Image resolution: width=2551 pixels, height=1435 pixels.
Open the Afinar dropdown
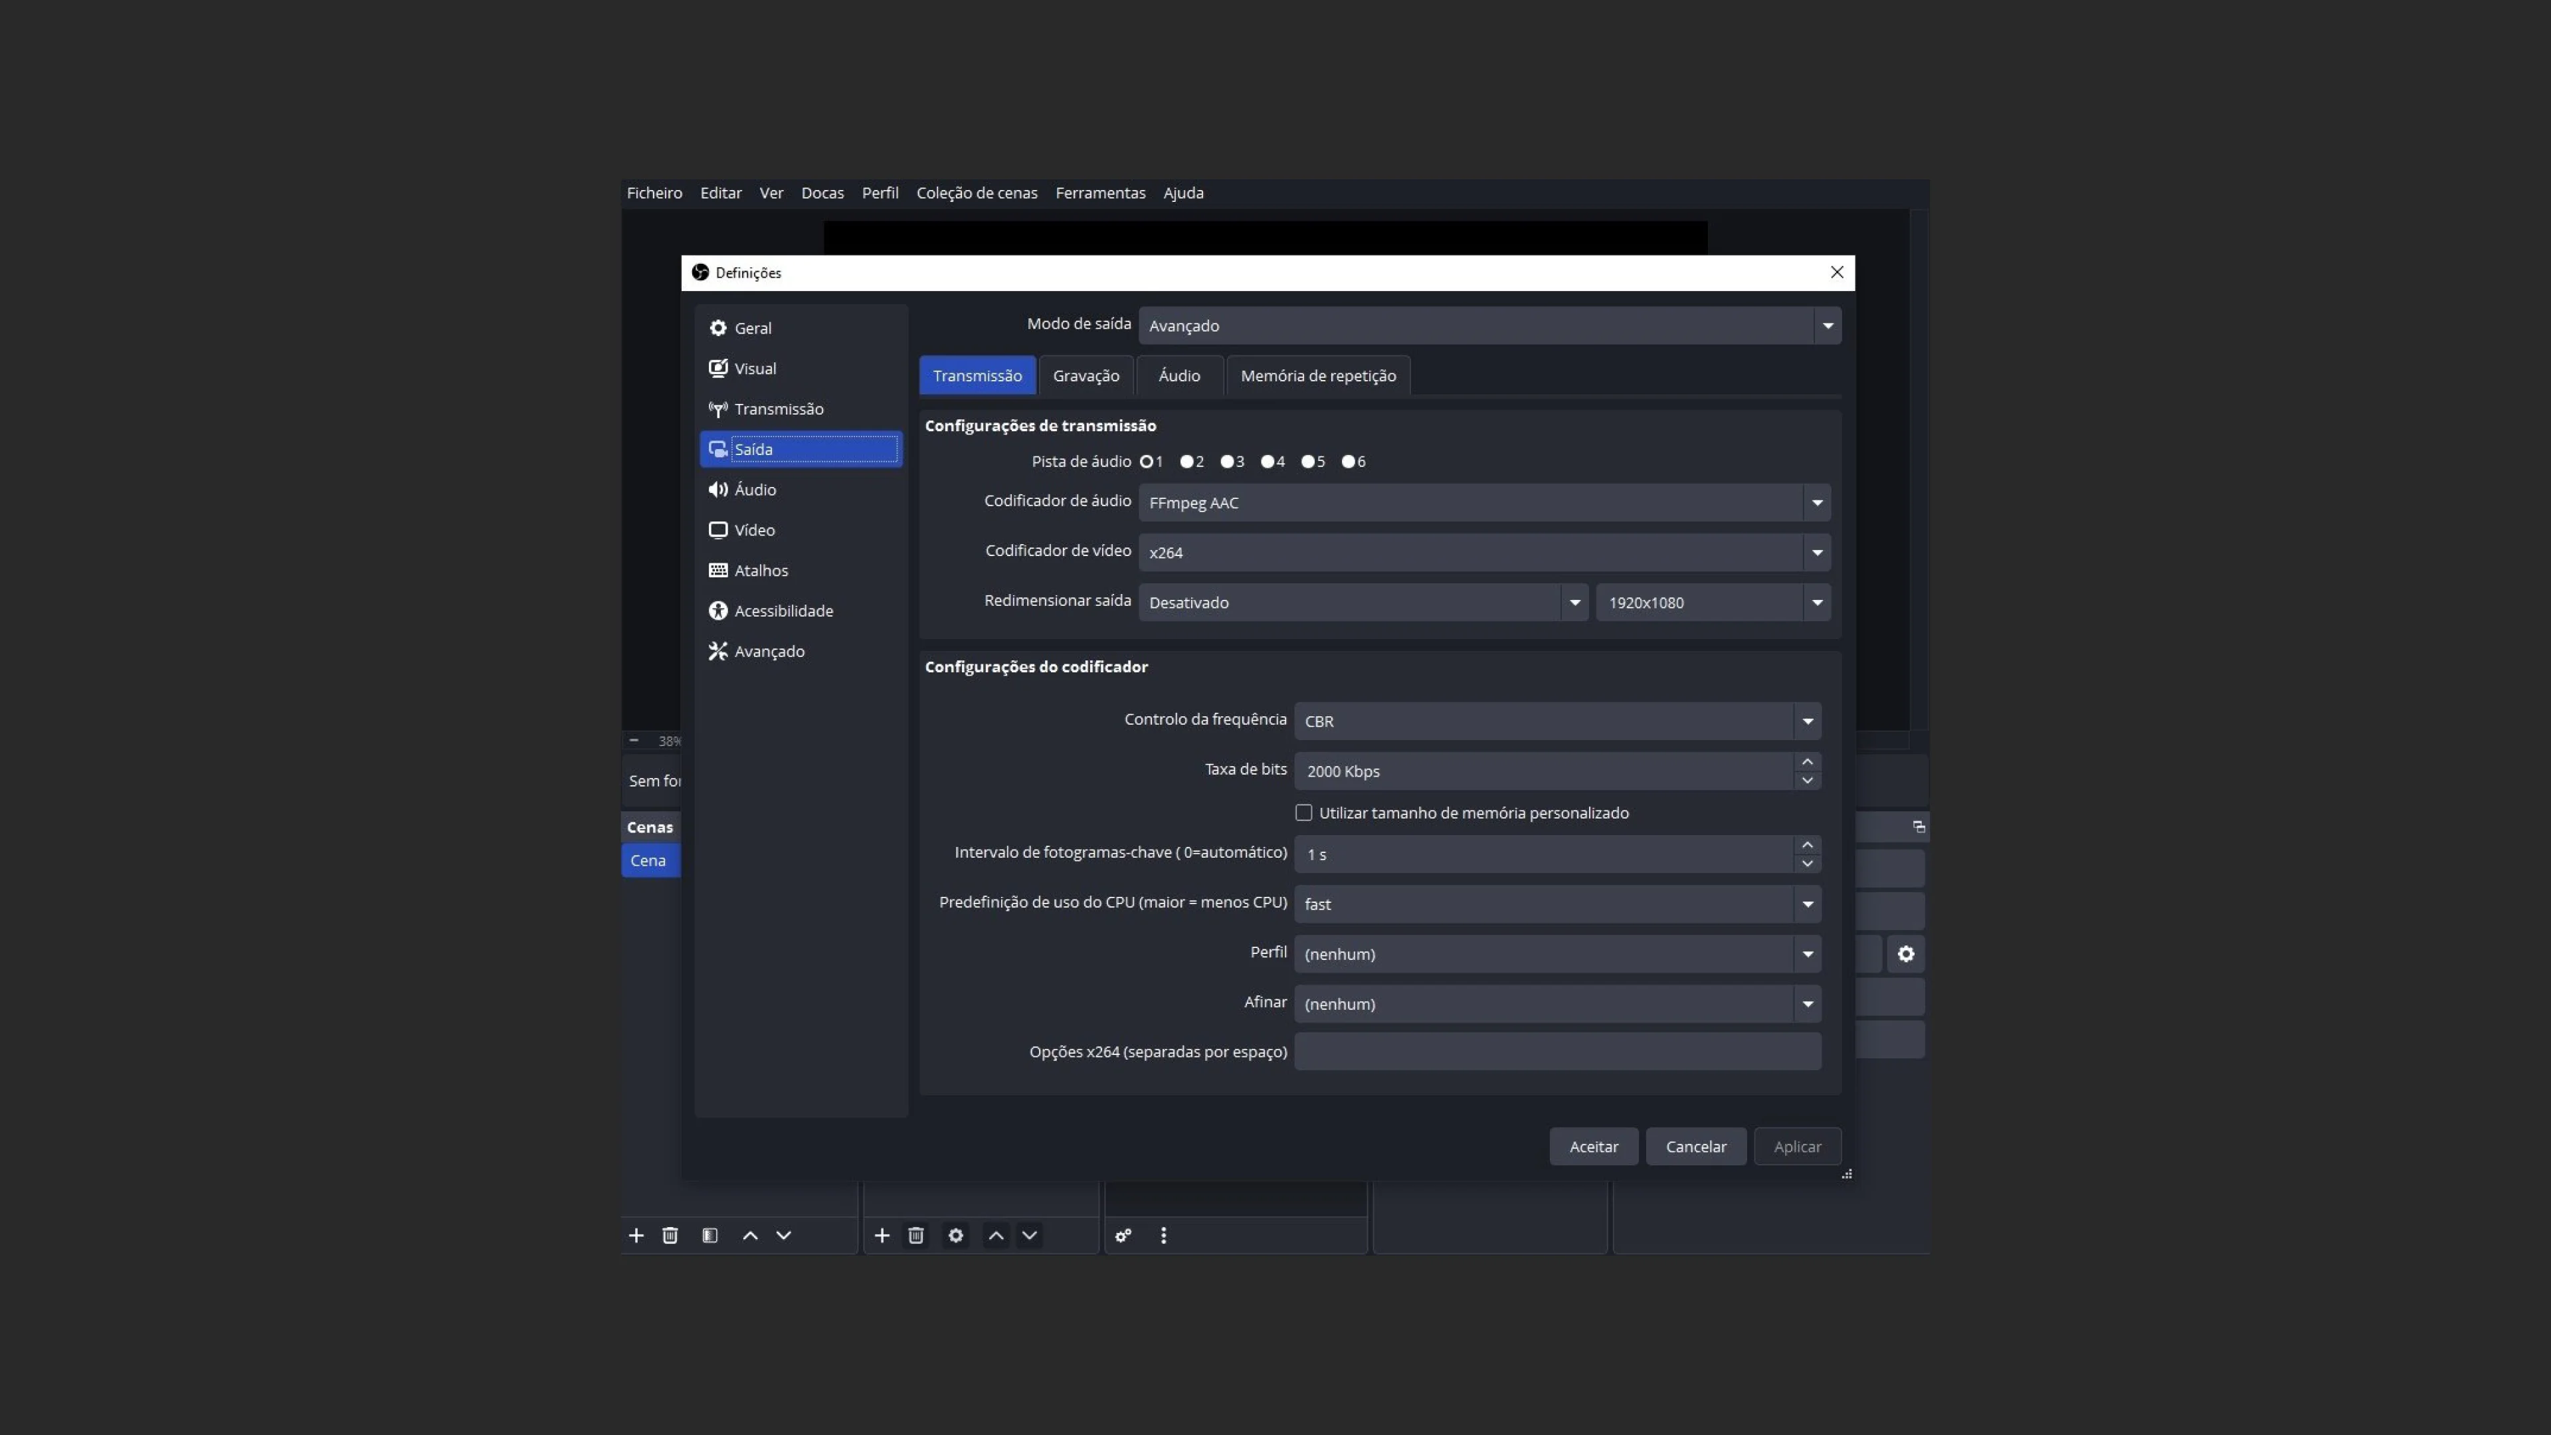1557,1003
